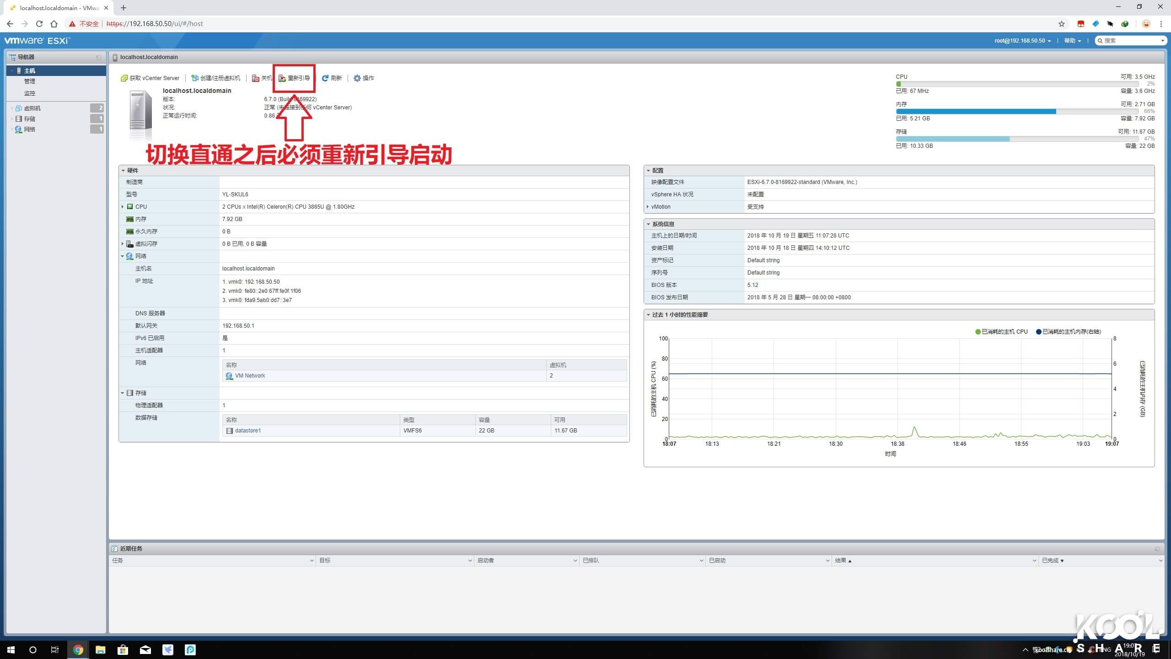Viewport: 1171px width, 659px height.
Task: Click the 刷新 refresh icon
Action: (326, 78)
